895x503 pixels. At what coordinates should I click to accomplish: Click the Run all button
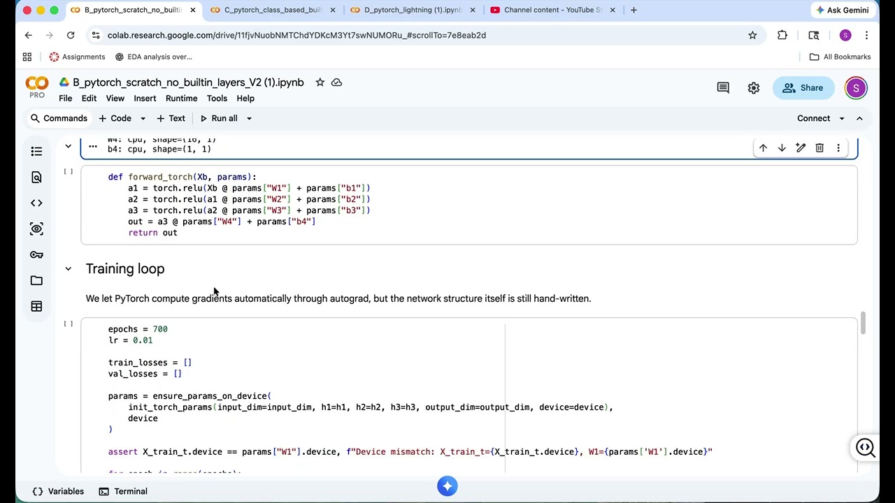pyautogui.click(x=219, y=119)
